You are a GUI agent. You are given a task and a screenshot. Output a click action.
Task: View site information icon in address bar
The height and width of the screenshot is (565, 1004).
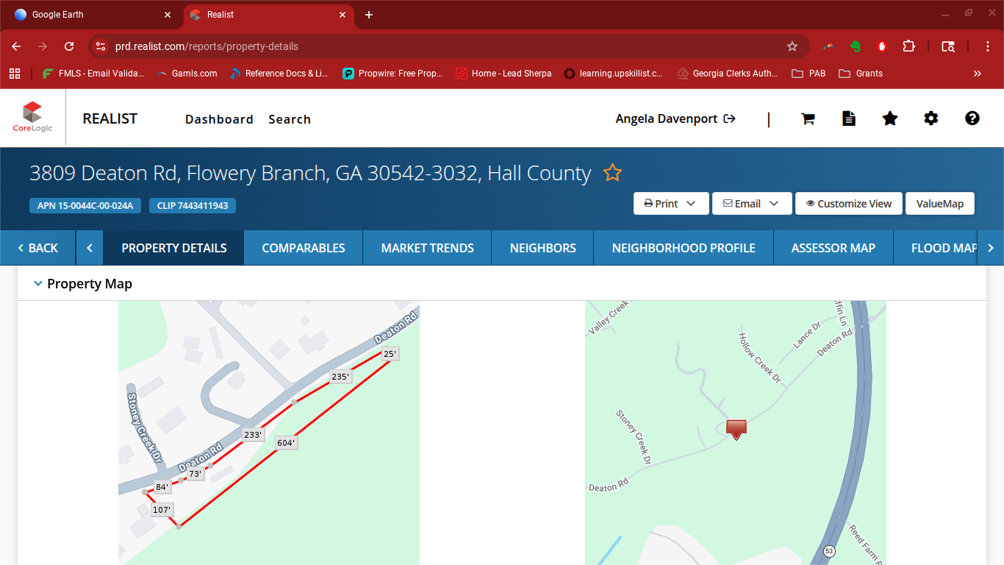101,46
